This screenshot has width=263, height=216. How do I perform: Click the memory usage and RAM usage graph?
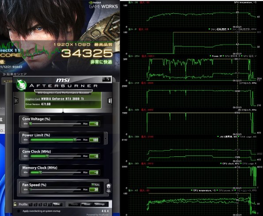(192, 150)
